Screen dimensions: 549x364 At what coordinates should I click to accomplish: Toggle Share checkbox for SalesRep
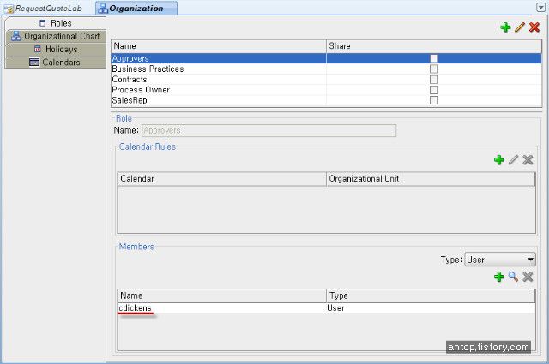[434, 100]
